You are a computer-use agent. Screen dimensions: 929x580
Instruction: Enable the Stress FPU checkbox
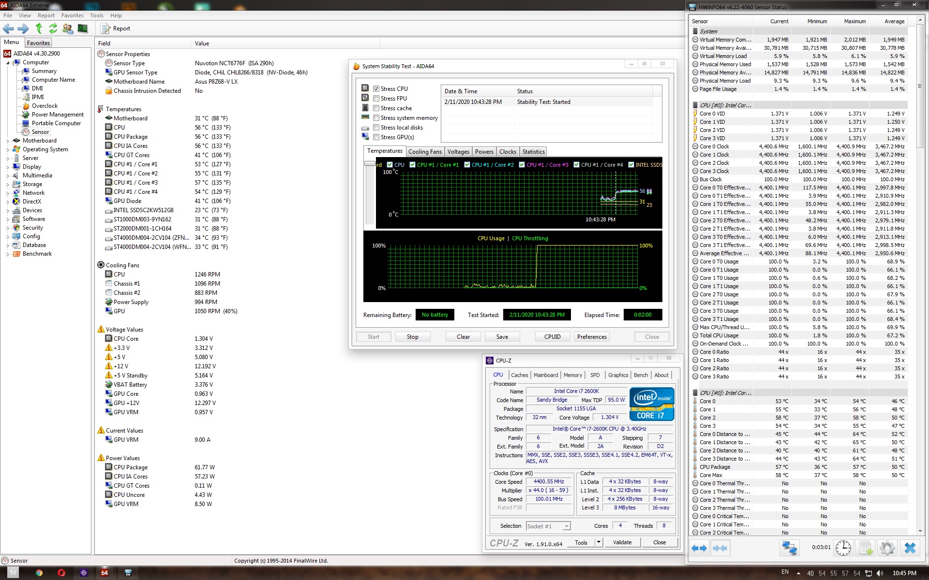376,99
